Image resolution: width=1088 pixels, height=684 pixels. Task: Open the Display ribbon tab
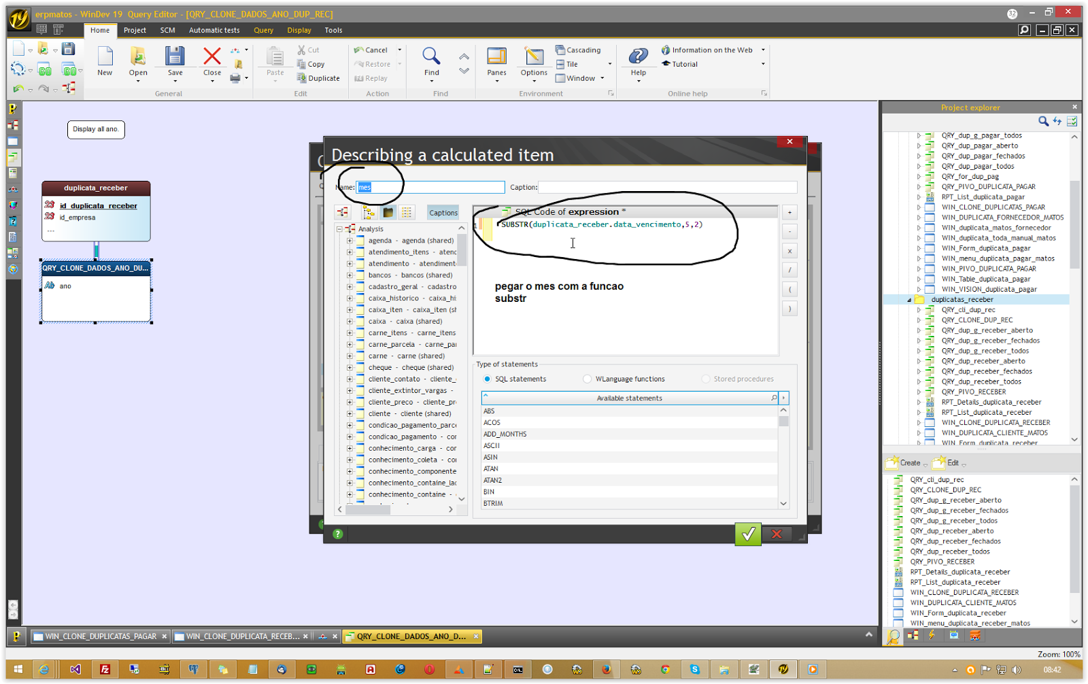pyautogui.click(x=299, y=30)
